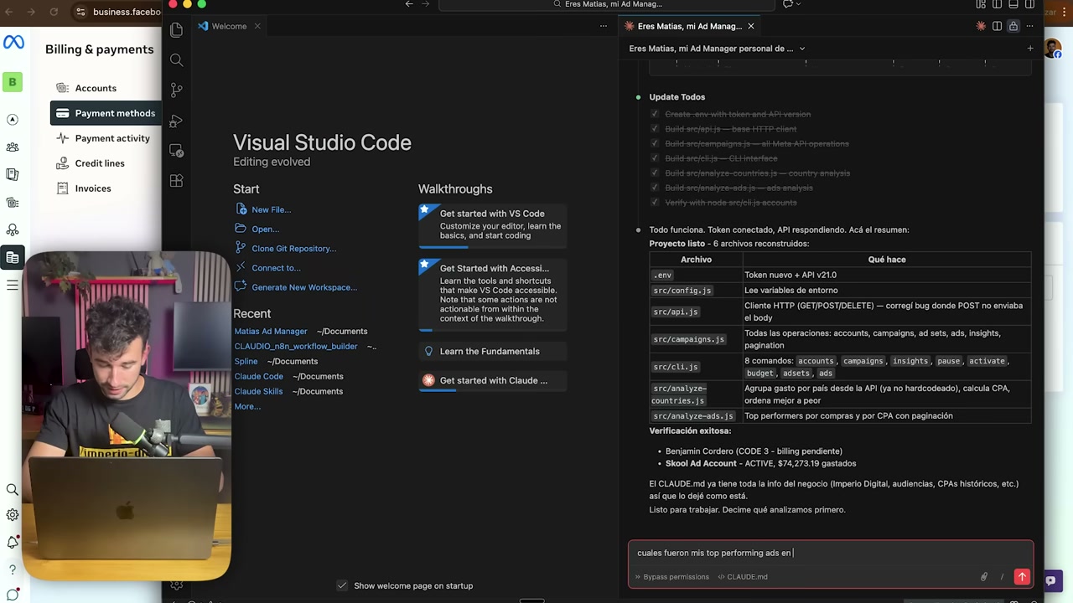Toggle the Build src/campaigns.js todo checkbox
Viewport: 1073px width, 603px height.
pyautogui.click(x=655, y=143)
